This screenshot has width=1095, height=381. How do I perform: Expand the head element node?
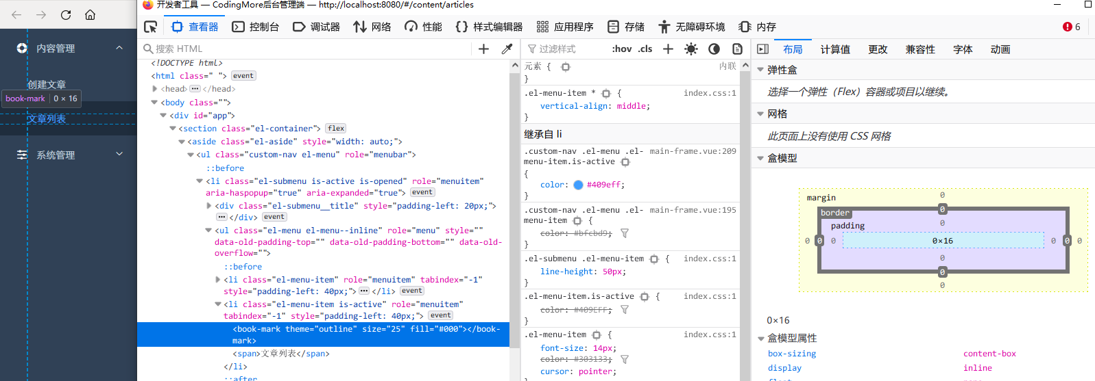point(155,89)
